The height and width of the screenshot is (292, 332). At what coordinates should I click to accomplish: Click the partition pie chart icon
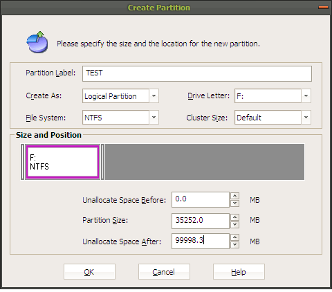click(x=37, y=42)
